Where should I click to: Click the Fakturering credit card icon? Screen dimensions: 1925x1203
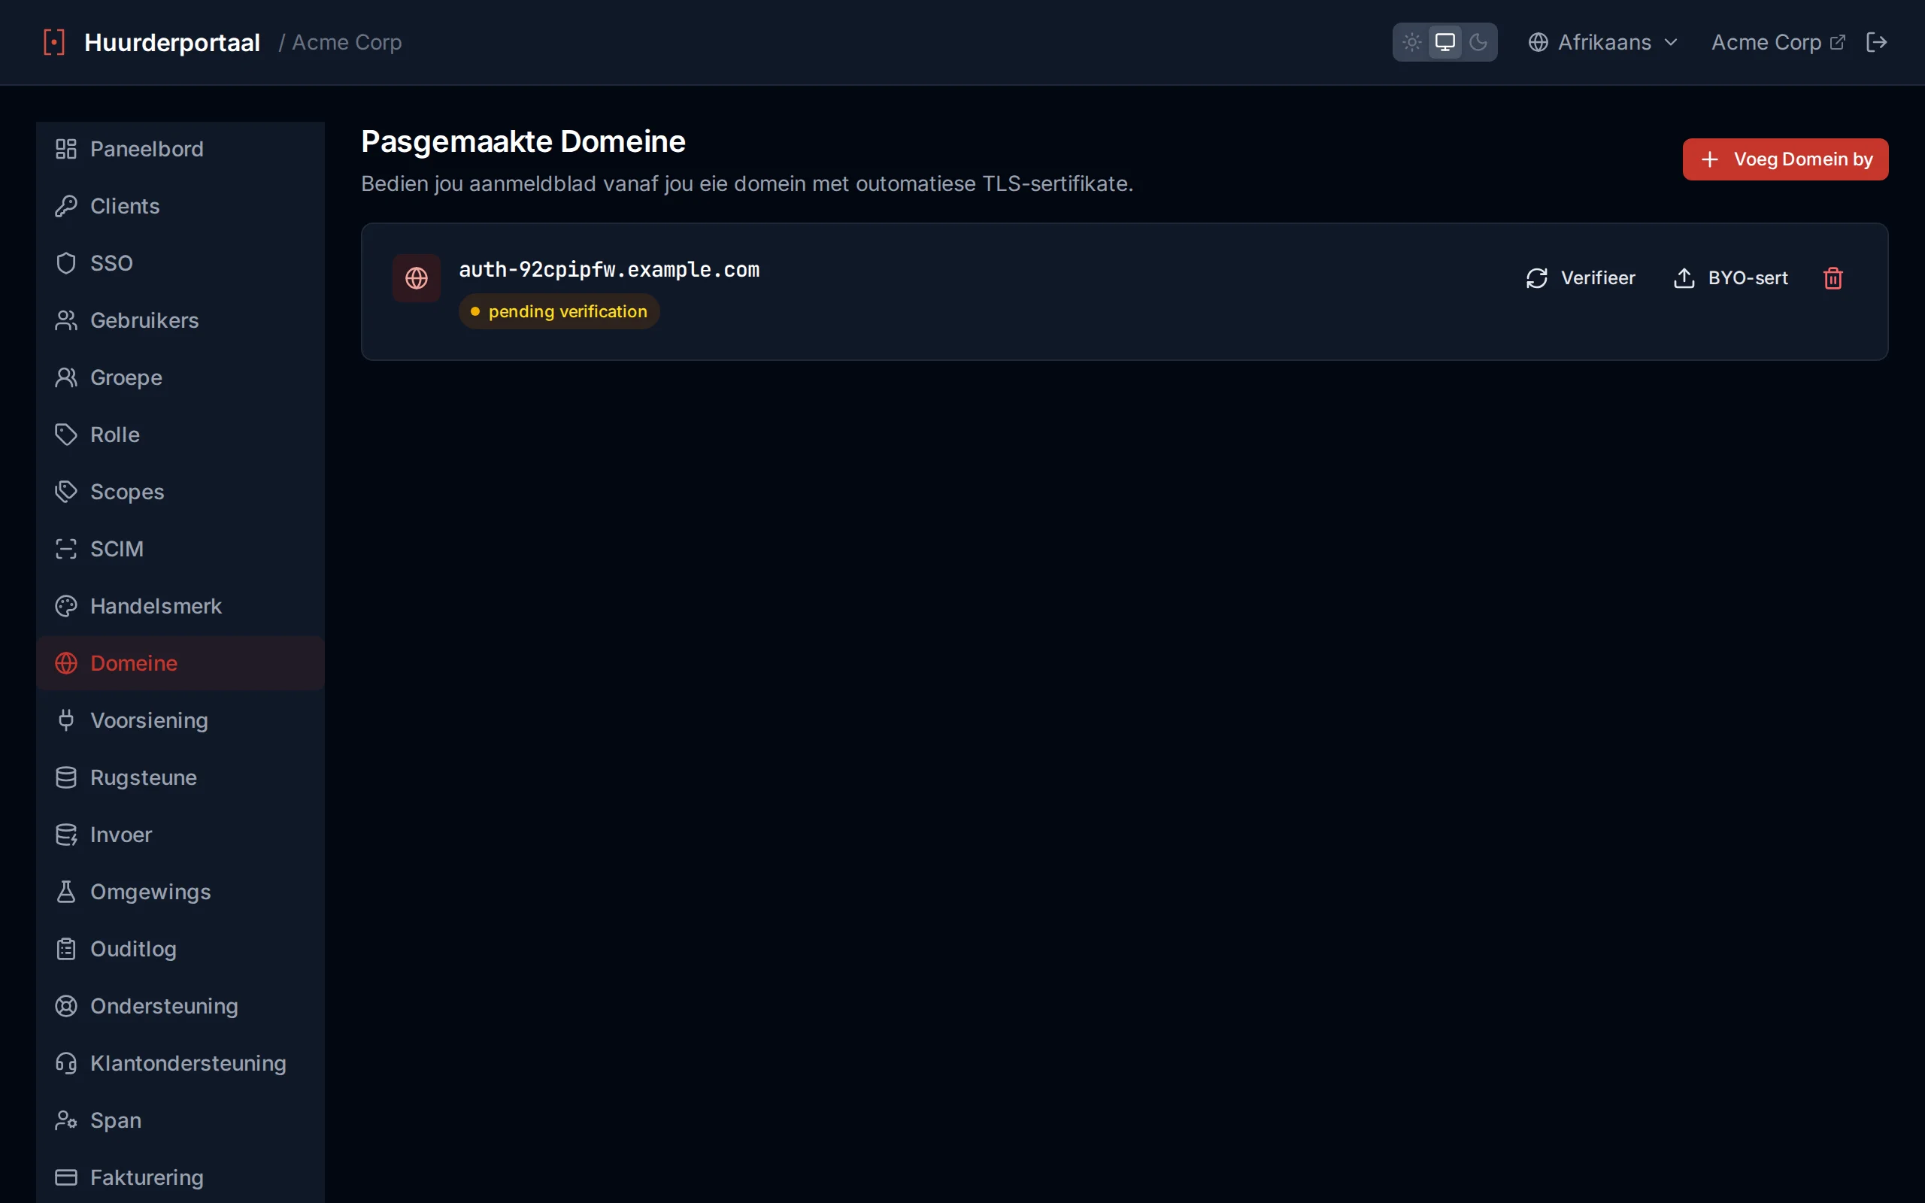coord(66,1177)
